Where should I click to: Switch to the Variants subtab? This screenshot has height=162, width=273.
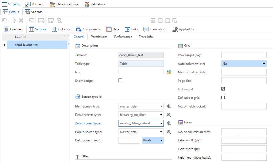pyautogui.click(x=33, y=12)
